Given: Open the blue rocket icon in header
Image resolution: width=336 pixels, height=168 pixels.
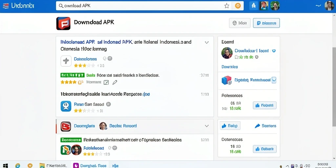Looking at the screenshot, I should (254, 6).
